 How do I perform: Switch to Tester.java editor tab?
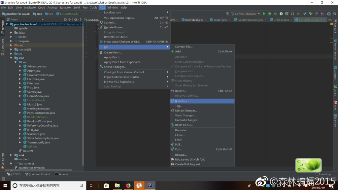point(220,19)
